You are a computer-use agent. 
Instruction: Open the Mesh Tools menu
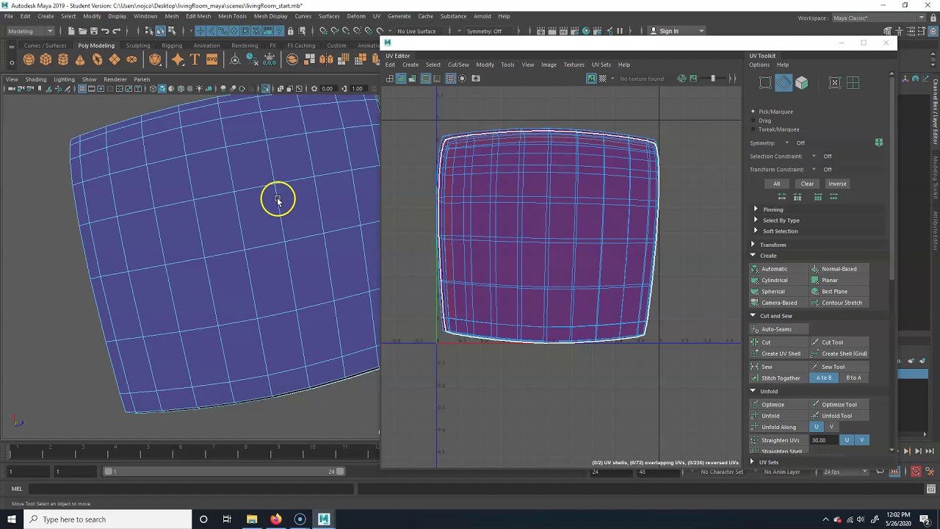coord(232,16)
